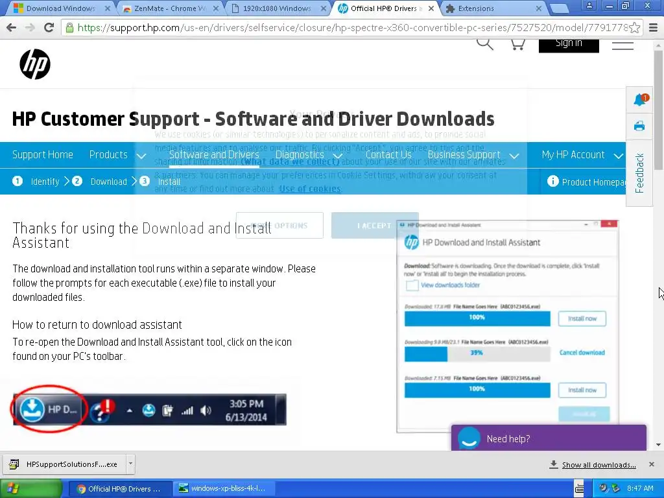The width and height of the screenshot is (664, 498).
Task: Open What data we collect link
Action: click(x=291, y=161)
